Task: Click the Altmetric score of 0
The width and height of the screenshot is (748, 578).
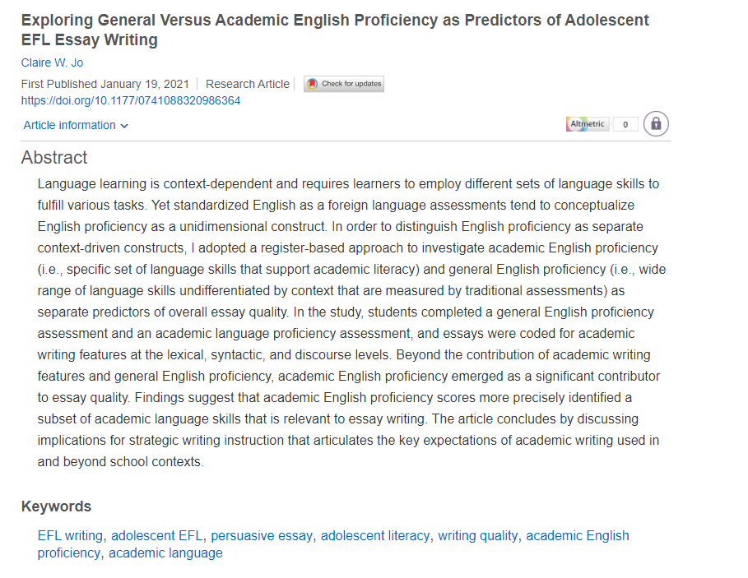Action: pyautogui.click(x=625, y=125)
